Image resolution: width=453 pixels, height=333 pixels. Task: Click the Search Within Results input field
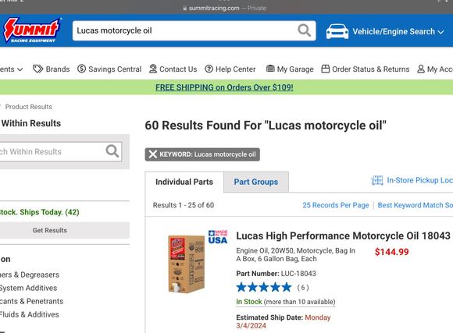[x=52, y=151]
